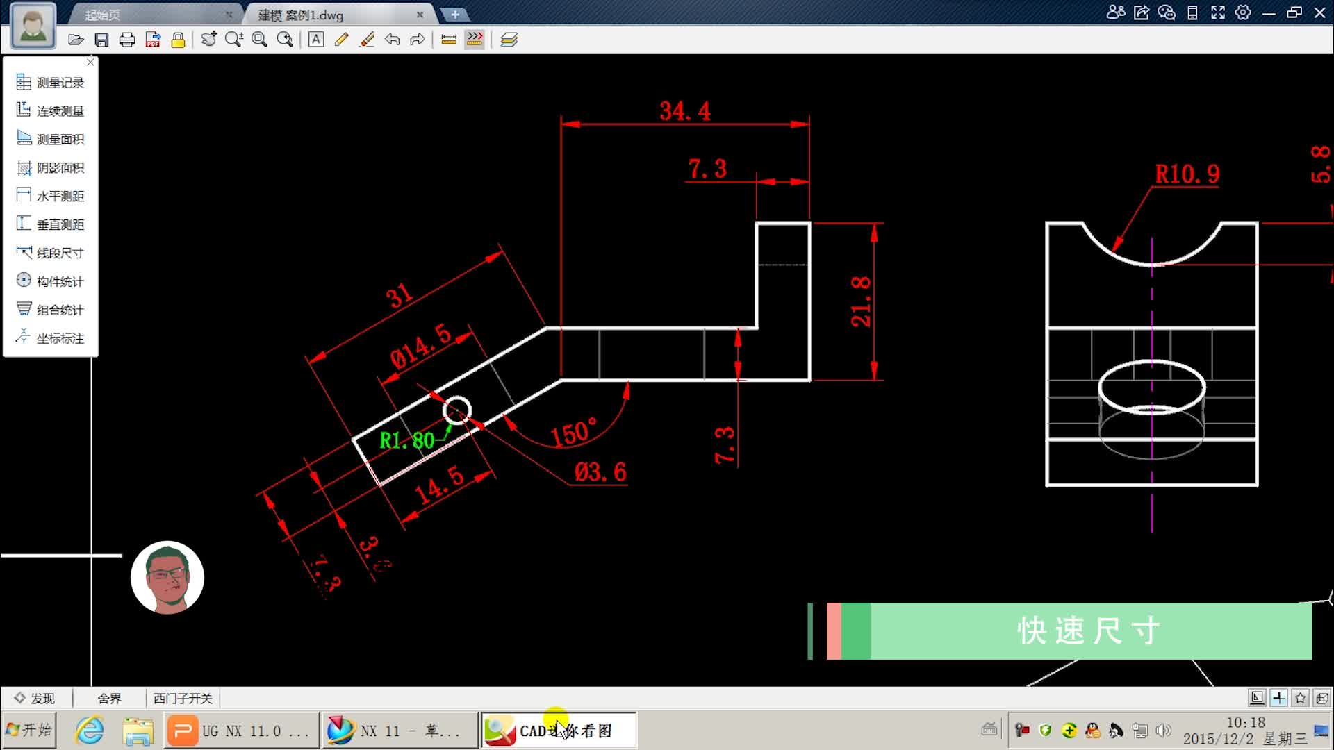The height and width of the screenshot is (750, 1334).
Task: Export to PDF via toolbar icon
Action: point(153,40)
